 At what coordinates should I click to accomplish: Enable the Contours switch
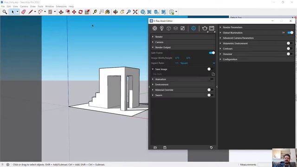(x=290, y=49)
